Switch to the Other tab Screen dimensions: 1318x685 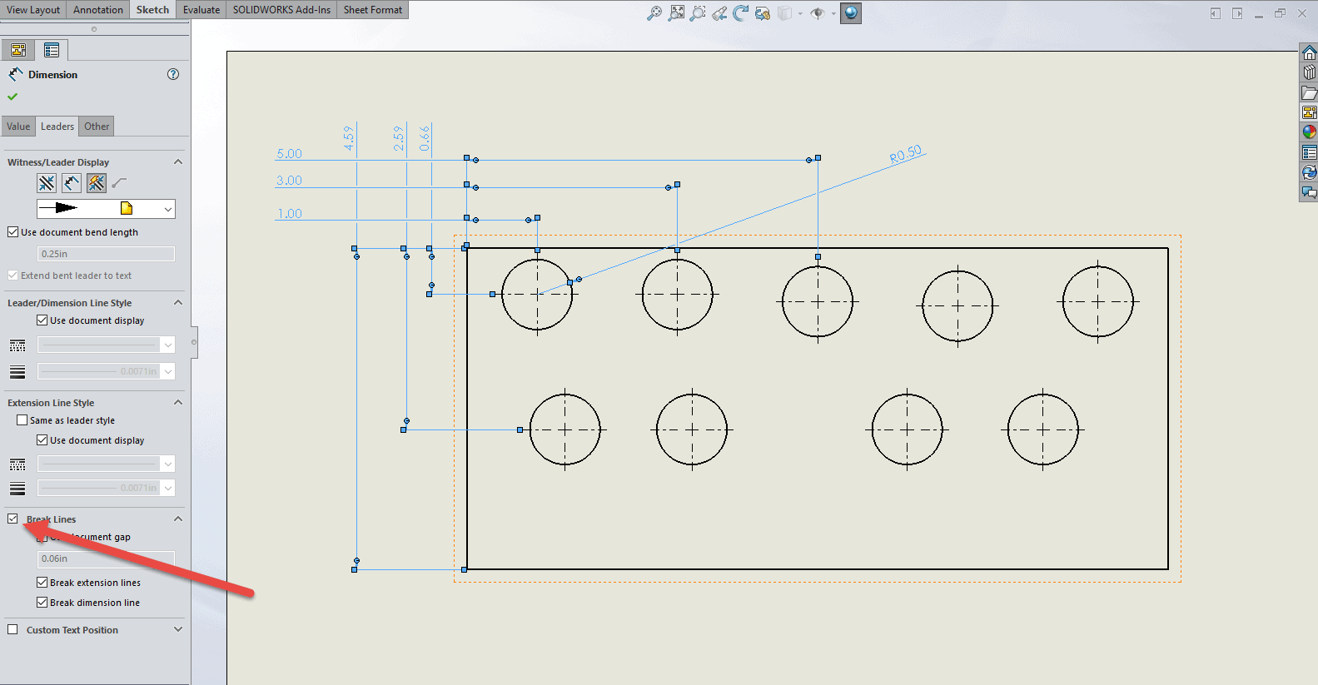(x=97, y=127)
